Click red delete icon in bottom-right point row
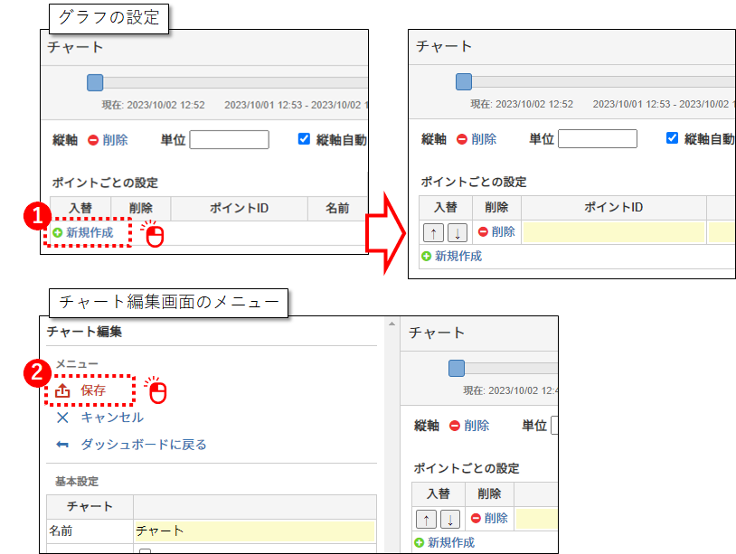This screenshot has width=736, height=554. click(x=476, y=519)
